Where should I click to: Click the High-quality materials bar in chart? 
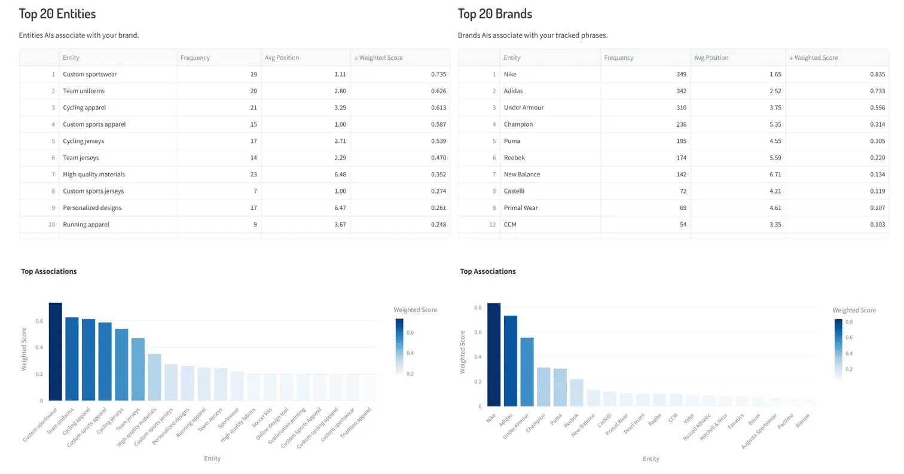155,377
